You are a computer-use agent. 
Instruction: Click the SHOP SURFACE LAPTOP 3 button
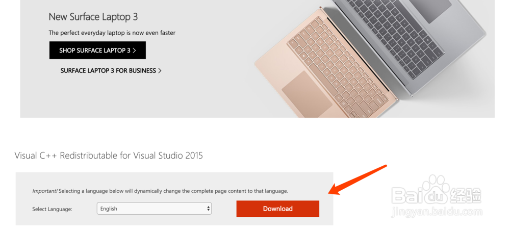97,50
